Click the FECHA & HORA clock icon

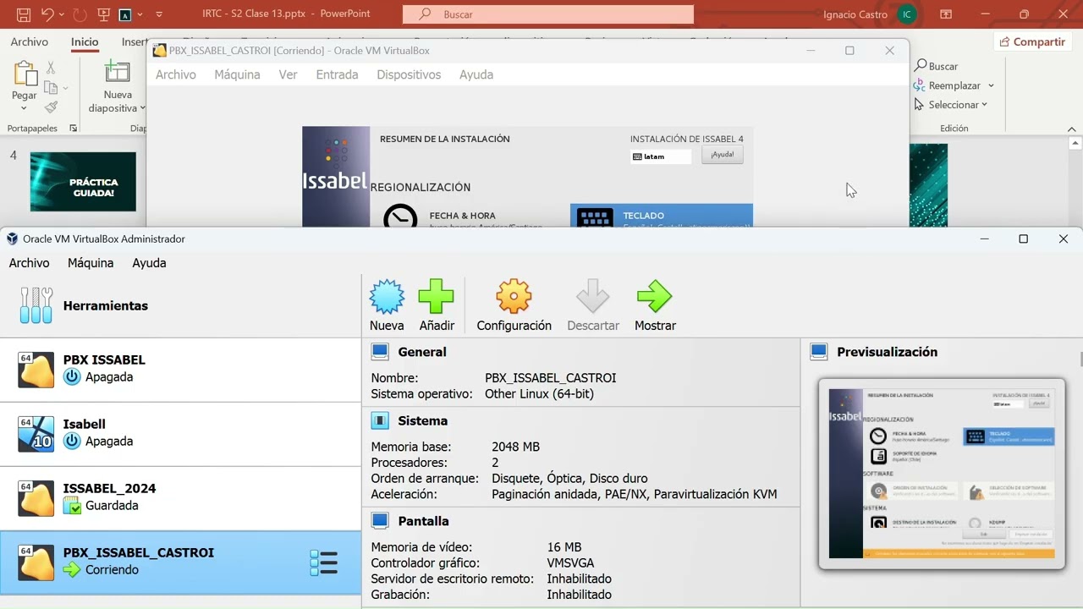point(400,217)
